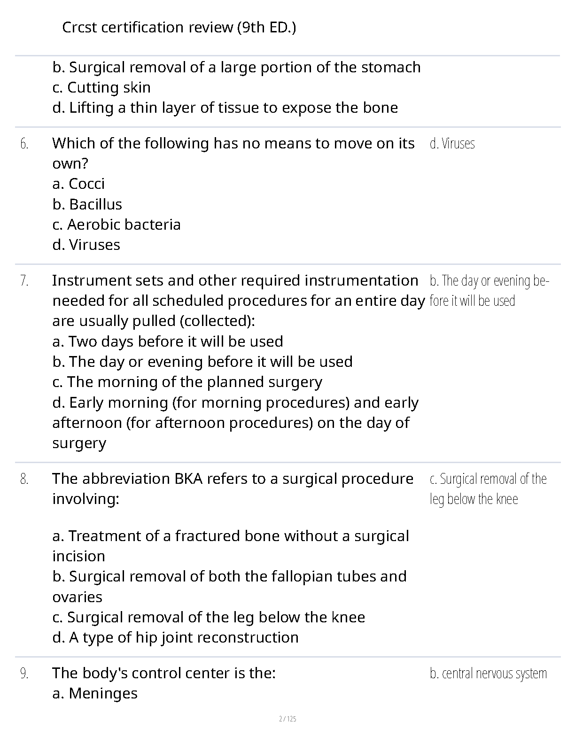The width and height of the screenshot is (575, 744).
Task: Click question 9 number label
Action: click(x=24, y=674)
